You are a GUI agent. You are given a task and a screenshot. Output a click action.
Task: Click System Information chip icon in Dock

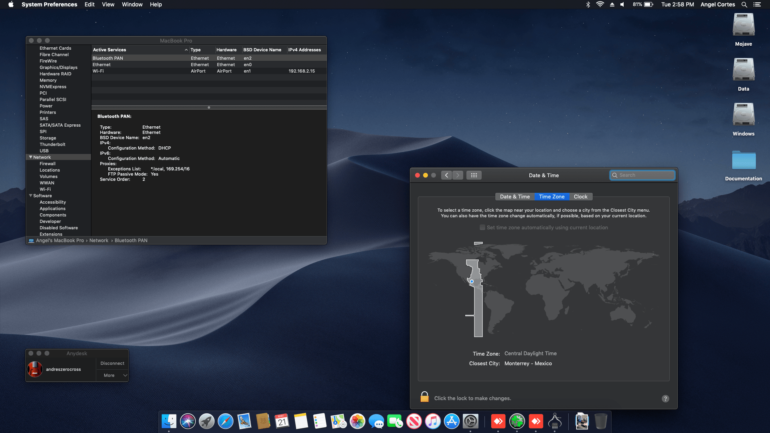pyautogui.click(x=555, y=421)
